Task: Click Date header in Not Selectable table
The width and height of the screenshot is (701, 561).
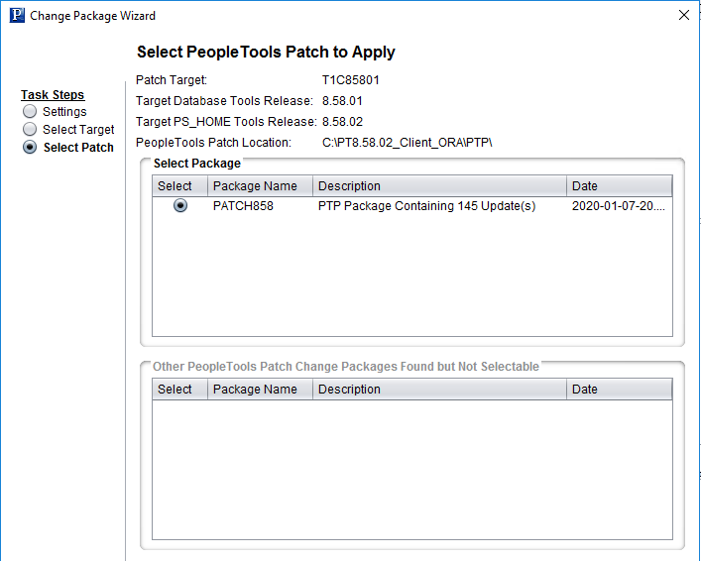Action: [x=619, y=390]
